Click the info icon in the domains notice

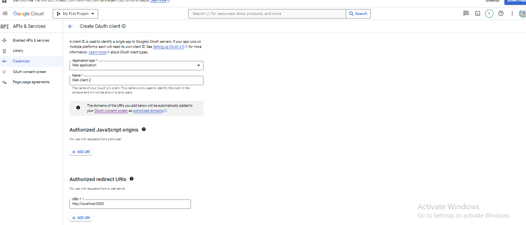pyautogui.click(x=78, y=108)
